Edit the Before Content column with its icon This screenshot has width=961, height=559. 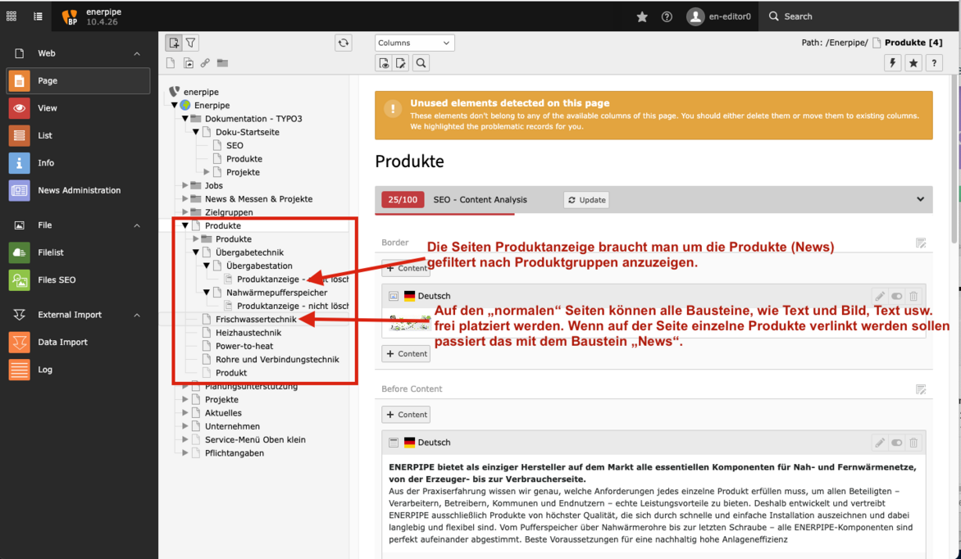coord(921,390)
